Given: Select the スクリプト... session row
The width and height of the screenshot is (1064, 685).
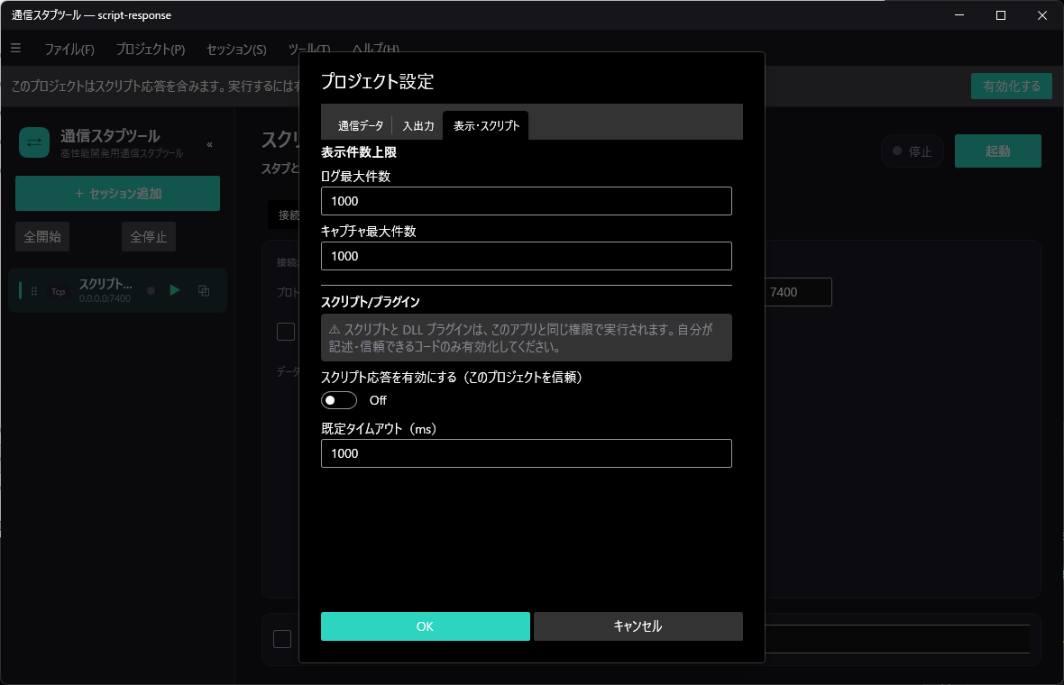Looking at the screenshot, I should [x=117, y=290].
